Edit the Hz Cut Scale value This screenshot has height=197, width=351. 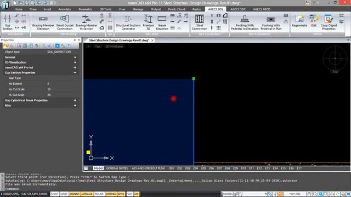[63, 89]
